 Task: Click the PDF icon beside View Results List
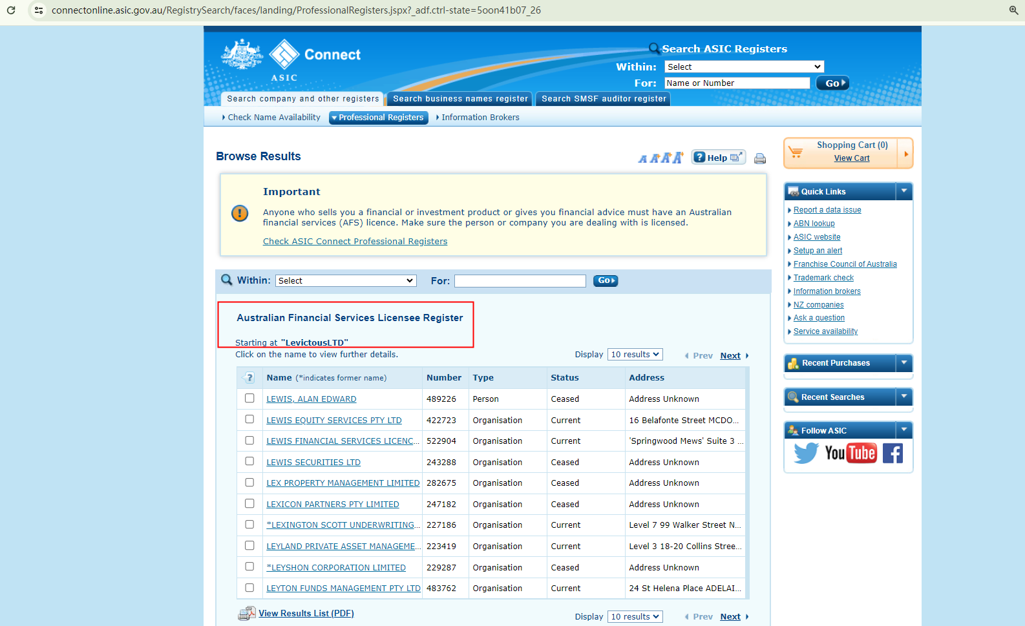[x=247, y=614]
